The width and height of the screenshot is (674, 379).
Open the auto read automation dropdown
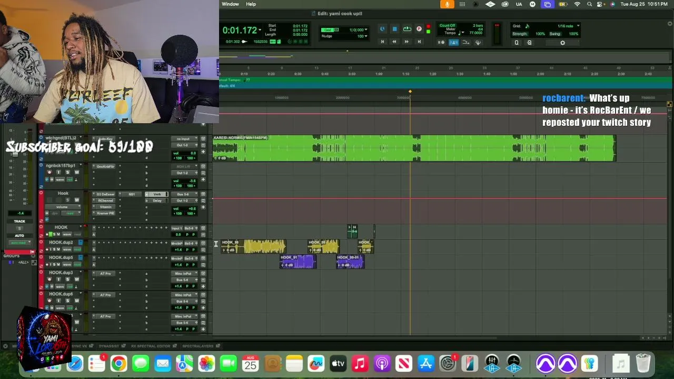click(19, 243)
